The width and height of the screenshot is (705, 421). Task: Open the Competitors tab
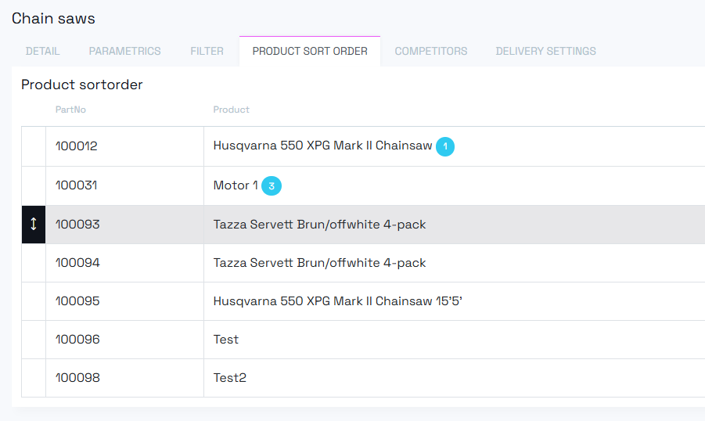430,52
